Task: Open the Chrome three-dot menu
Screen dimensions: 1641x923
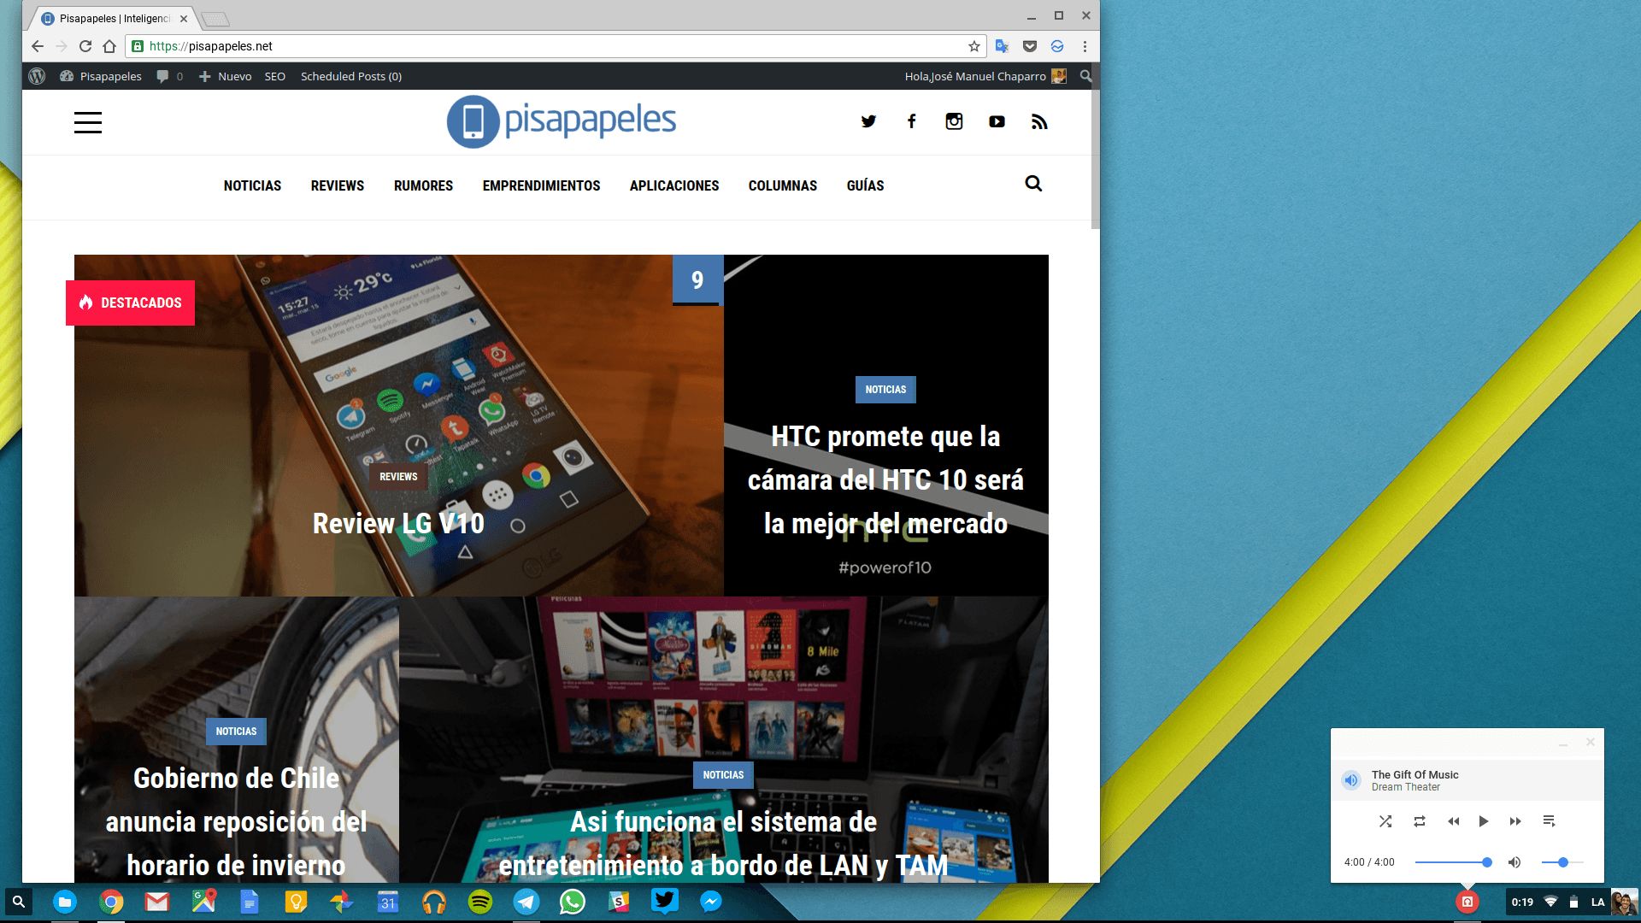Action: (x=1085, y=46)
